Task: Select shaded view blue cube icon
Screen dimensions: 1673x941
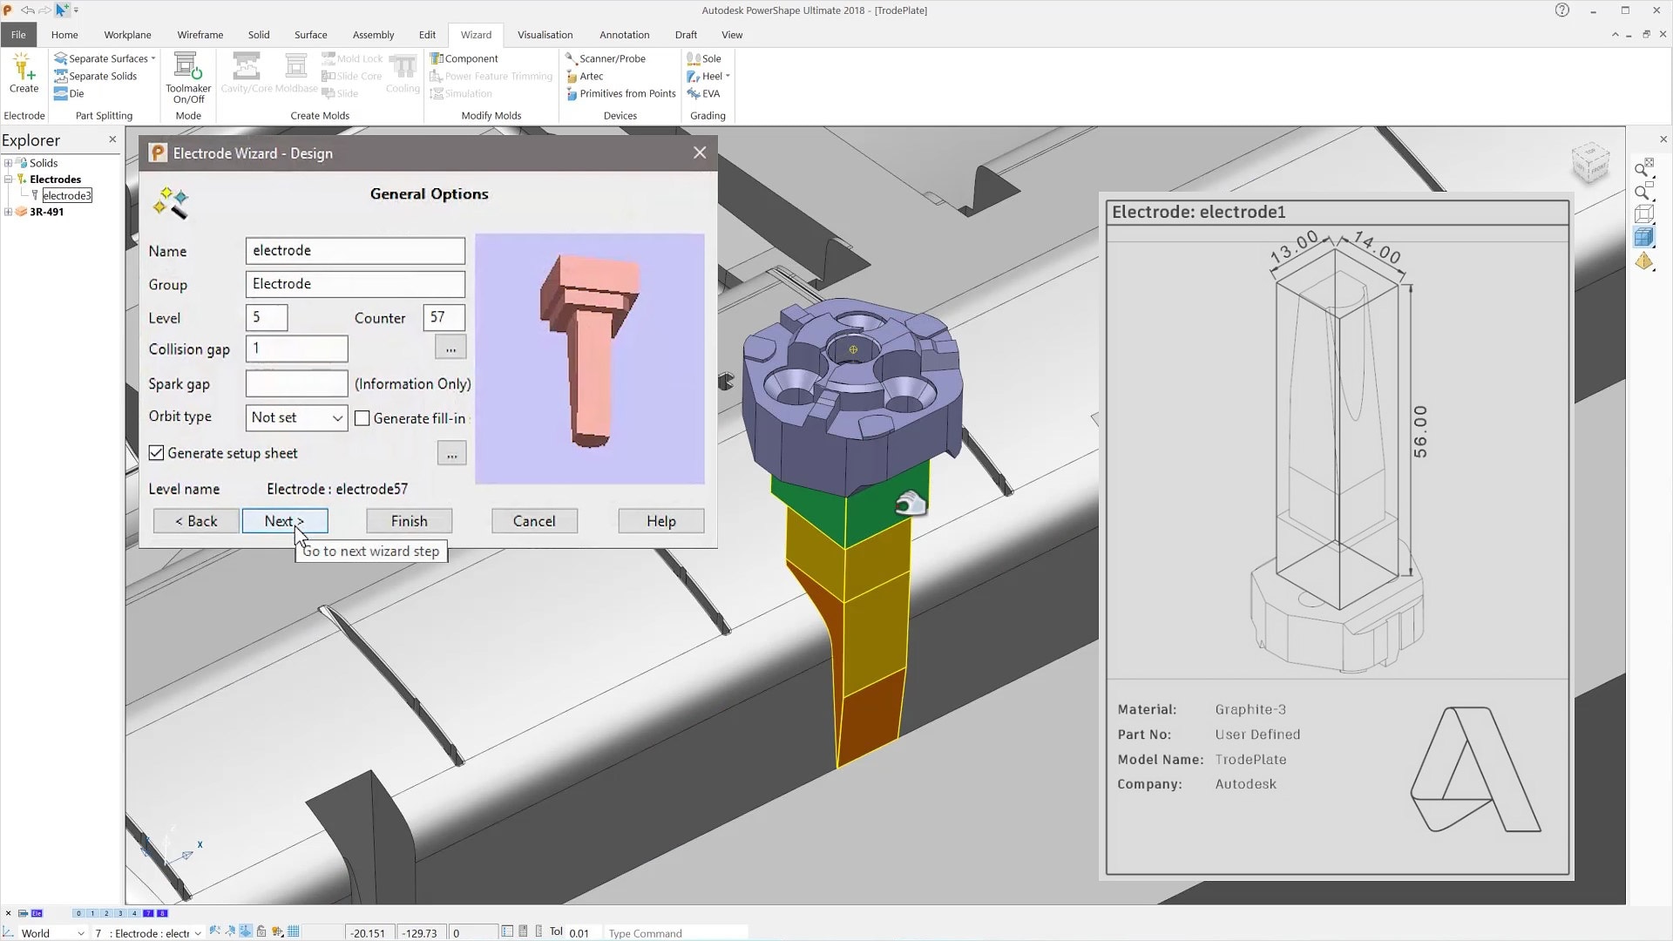Action: pyautogui.click(x=1643, y=237)
